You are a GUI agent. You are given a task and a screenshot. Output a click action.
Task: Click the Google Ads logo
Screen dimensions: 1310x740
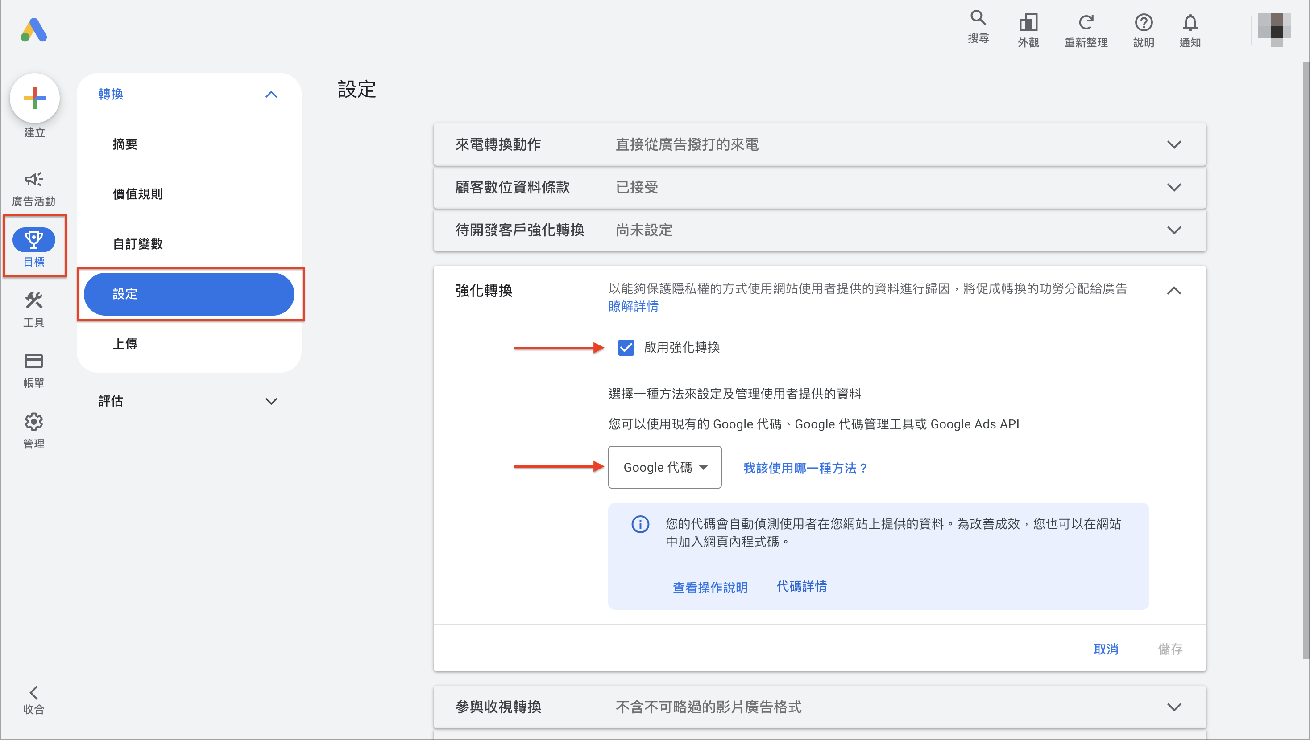pos(34,30)
